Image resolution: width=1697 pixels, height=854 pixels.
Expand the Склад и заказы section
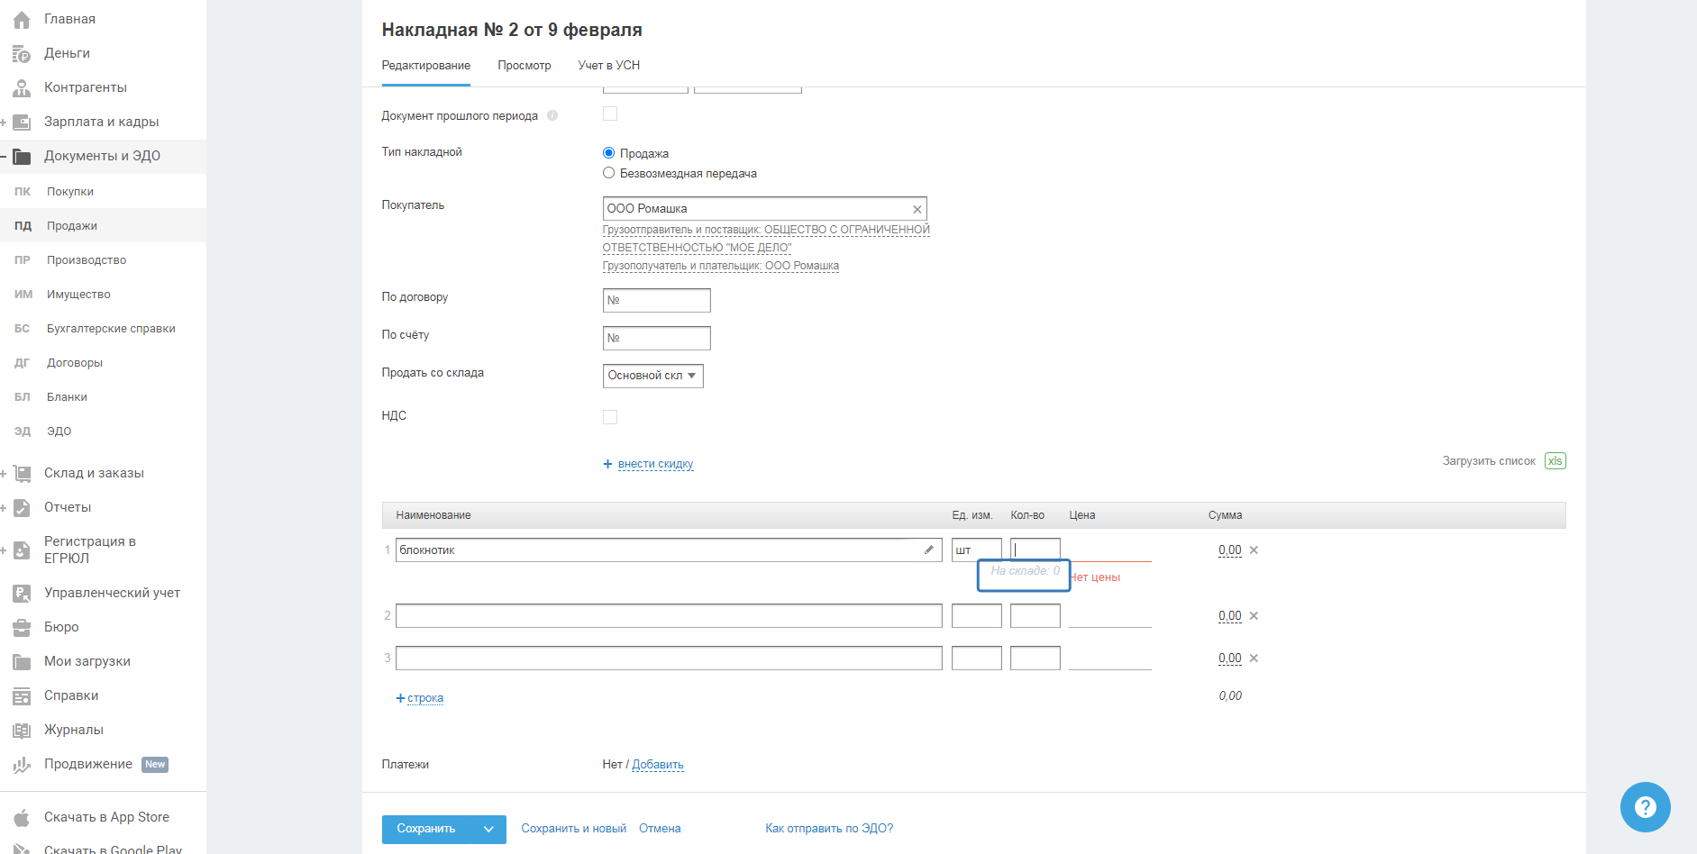point(4,473)
